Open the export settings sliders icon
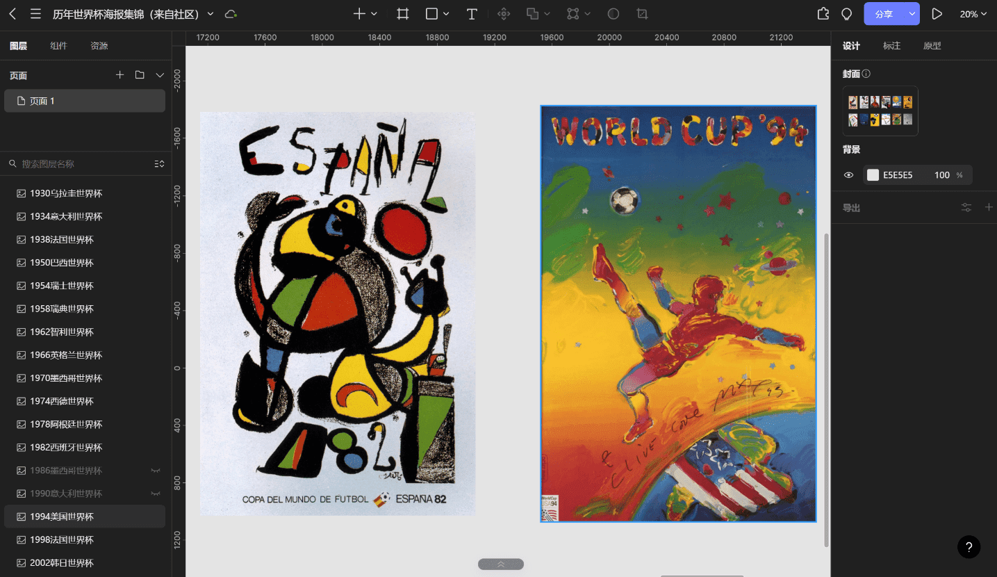This screenshot has width=997, height=577. 966,207
